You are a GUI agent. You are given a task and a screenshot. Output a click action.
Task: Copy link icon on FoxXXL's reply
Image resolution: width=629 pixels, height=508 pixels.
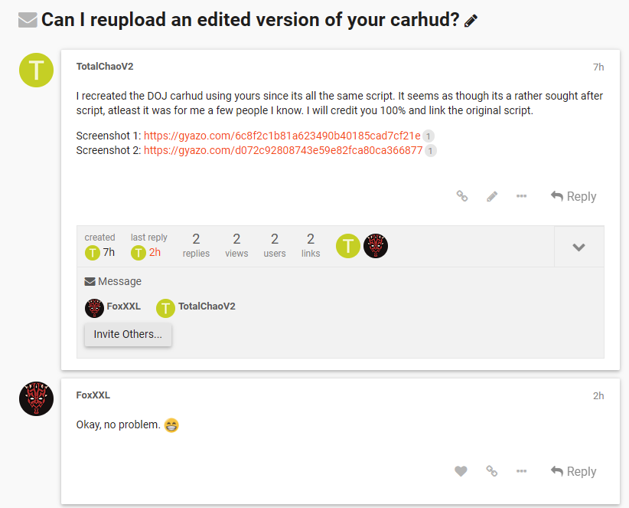click(492, 471)
